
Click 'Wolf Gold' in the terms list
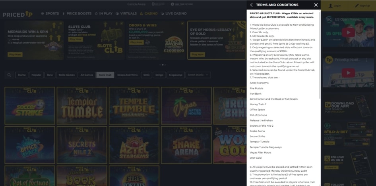pyautogui.click(x=256, y=158)
